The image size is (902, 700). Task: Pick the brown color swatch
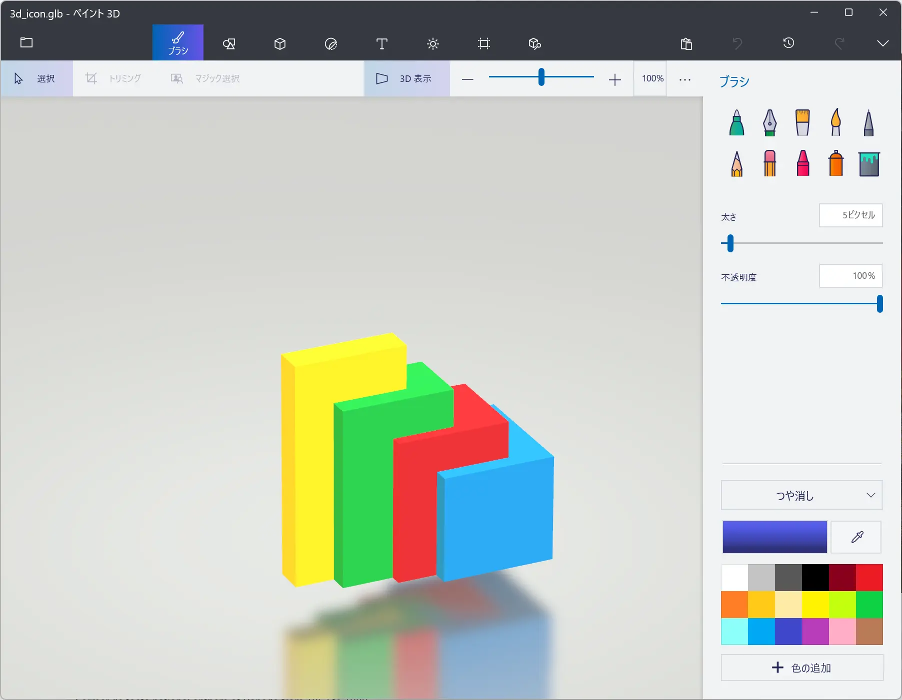pos(869,632)
